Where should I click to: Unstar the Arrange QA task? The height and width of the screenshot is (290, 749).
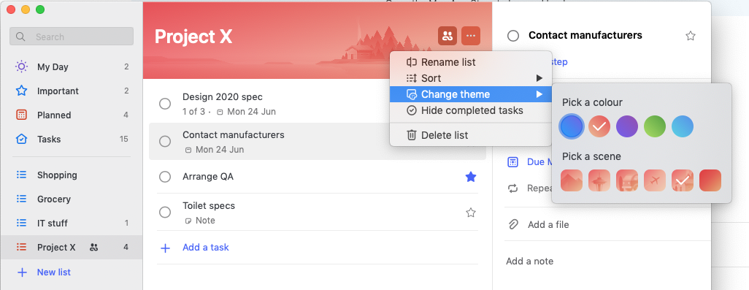[471, 178]
